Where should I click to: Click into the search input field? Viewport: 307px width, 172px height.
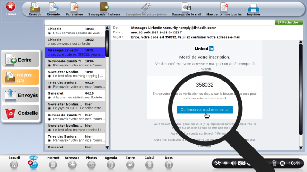click(x=160, y=22)
